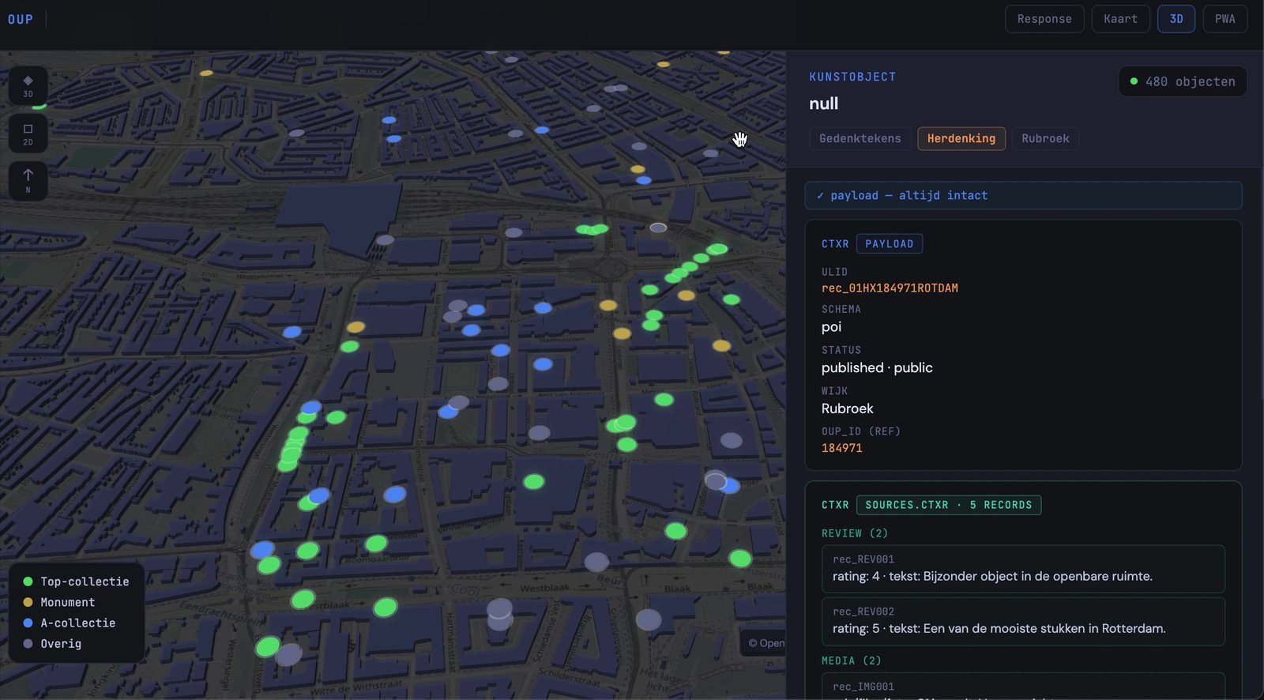This screenshot has height=700, width=1264.
Task: Click the SOURCES.CTXR 5 RECORDS badge
Action: 948,505
